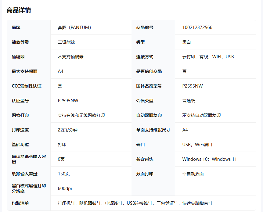Click value Windows 10；Windows 11
Viewport: 263px width, 212px height.
(210, 159)
